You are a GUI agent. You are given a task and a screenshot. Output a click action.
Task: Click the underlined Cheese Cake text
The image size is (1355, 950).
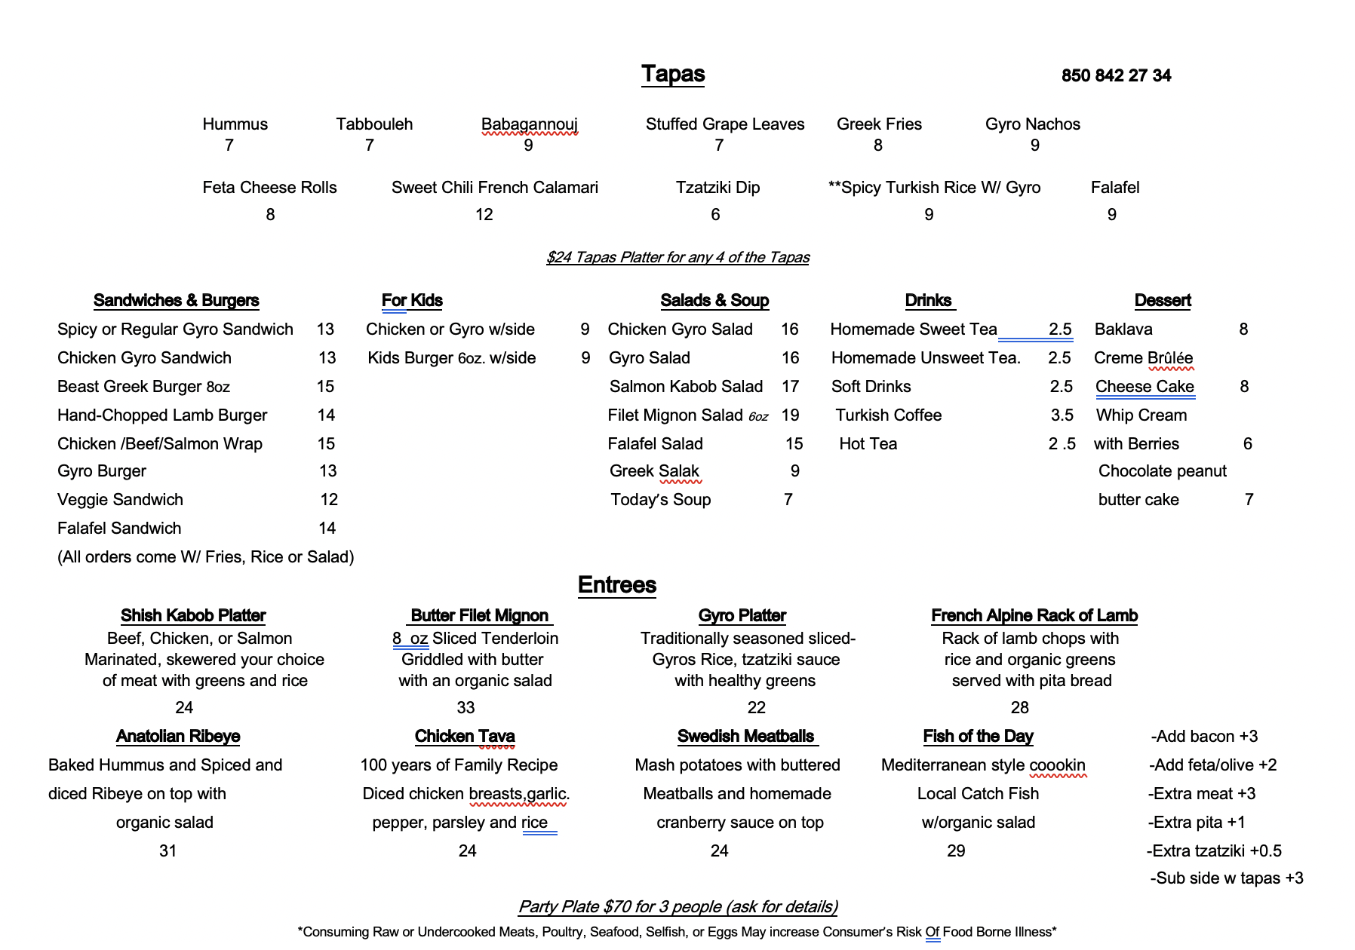pyautogui.click(x=1145, y=387)
